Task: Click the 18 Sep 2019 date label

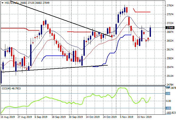Action: [59, 117]
